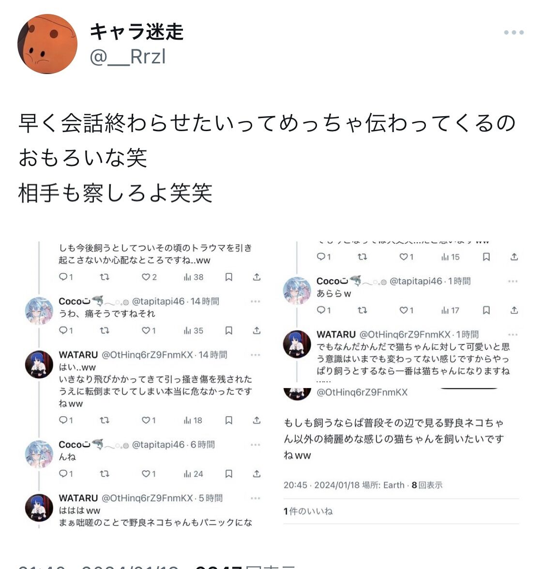
Task: Open キャラ迷走's orange profile avatar
Action: [47, 44]
